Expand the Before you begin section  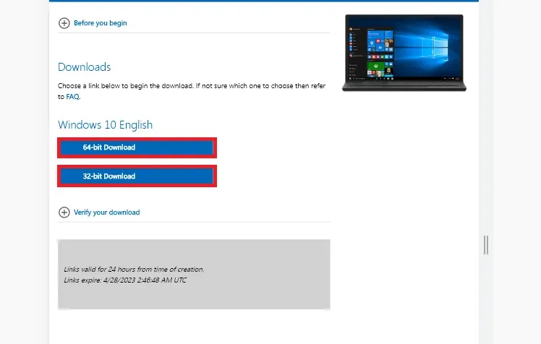(x=100, y=23)
